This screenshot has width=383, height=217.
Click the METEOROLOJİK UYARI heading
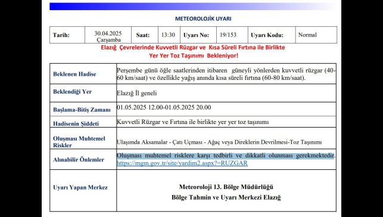pyautogui.click(x=203, y=18)
